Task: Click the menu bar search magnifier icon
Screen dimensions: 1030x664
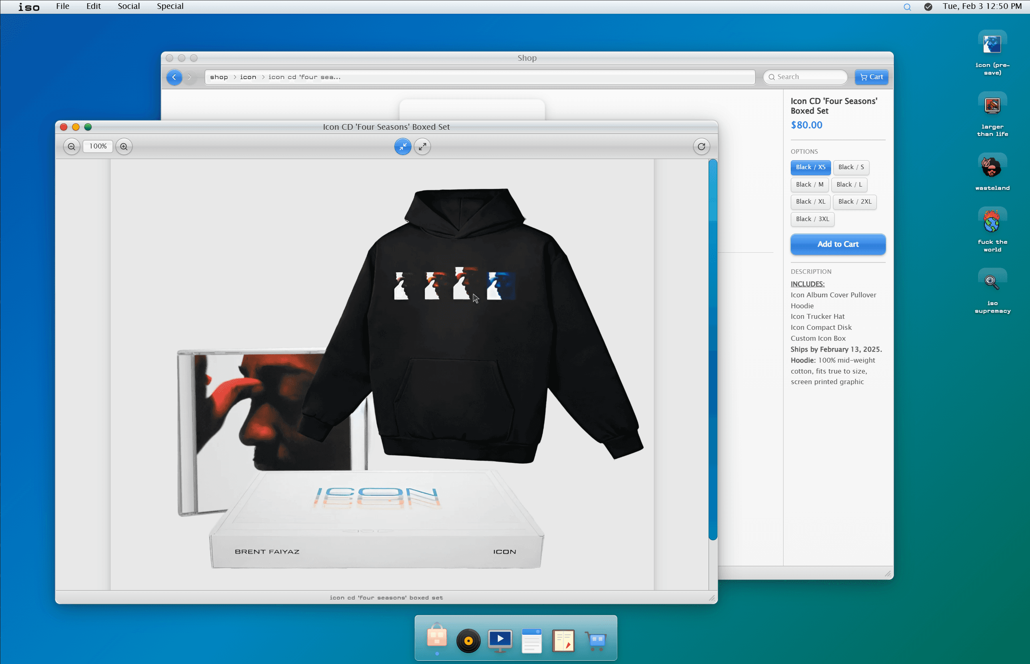Action: coord(907,7)
